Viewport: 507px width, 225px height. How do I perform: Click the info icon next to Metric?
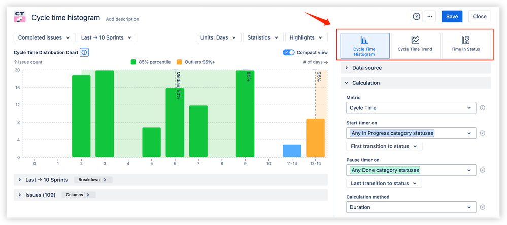483,108
